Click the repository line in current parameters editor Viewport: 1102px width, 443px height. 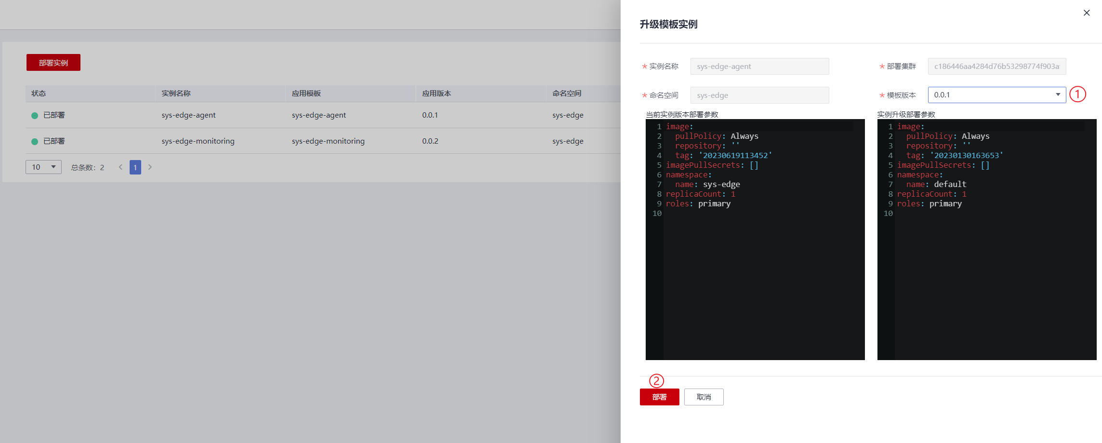707,146
